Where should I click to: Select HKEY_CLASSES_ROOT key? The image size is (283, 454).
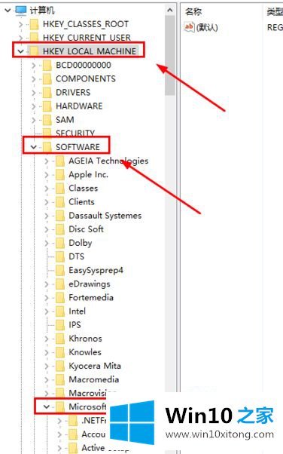tap(86, 24)
